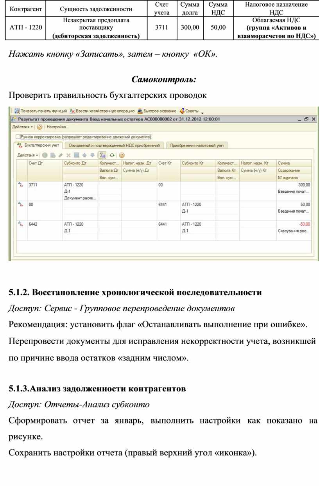Open the Ожидаемый и подтвержденный НДС приобретений tab

pyautogui.click(x=113, y=145)
